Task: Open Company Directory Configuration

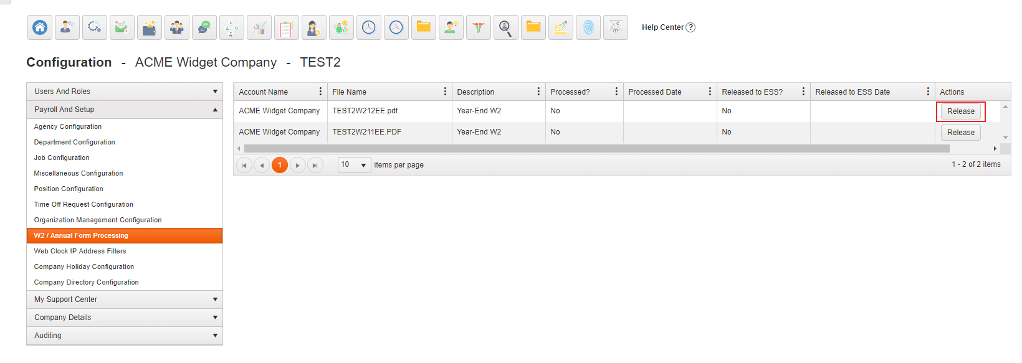Action: point(87,282)
